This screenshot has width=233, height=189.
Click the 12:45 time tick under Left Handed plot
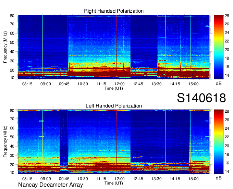click(138, 179)
